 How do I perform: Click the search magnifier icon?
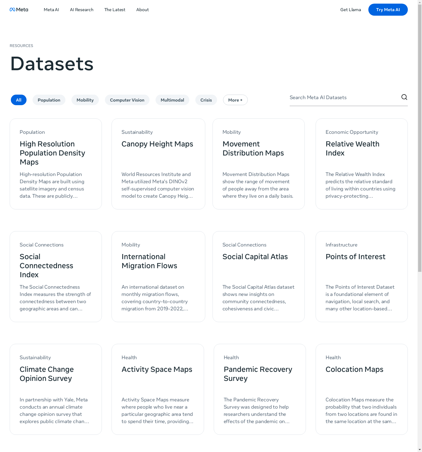click(404, 97)
